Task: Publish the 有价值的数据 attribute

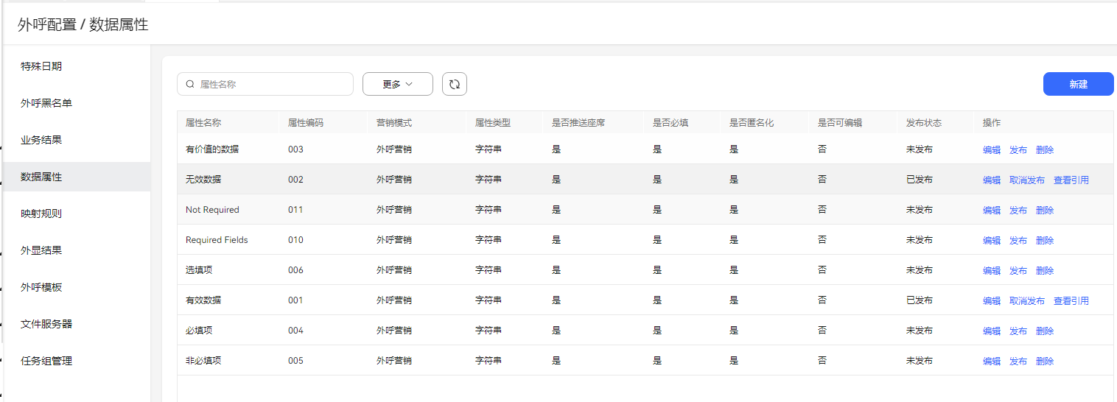Action: tap(1018, 149)
